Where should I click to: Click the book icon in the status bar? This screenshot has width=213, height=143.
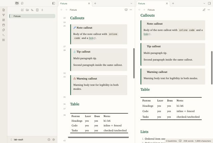tap(180, 141)
